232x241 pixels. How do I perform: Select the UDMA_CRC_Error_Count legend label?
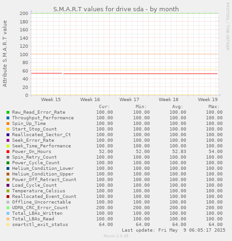40,208
